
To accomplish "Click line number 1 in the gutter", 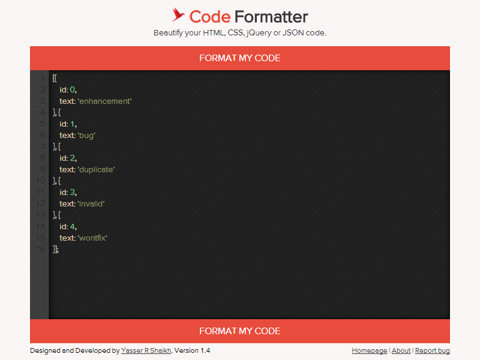I will (x=41, y=78).
